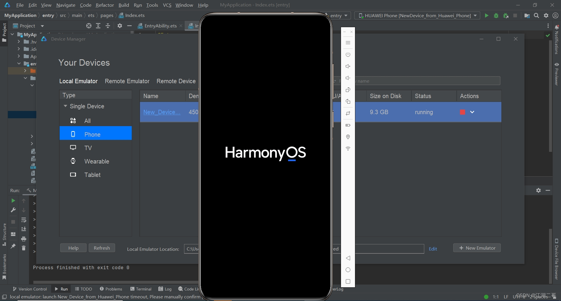Stop the running emulator red square

click(462, 112)
